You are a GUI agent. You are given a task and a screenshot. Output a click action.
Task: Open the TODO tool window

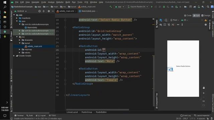click(52, 116)
